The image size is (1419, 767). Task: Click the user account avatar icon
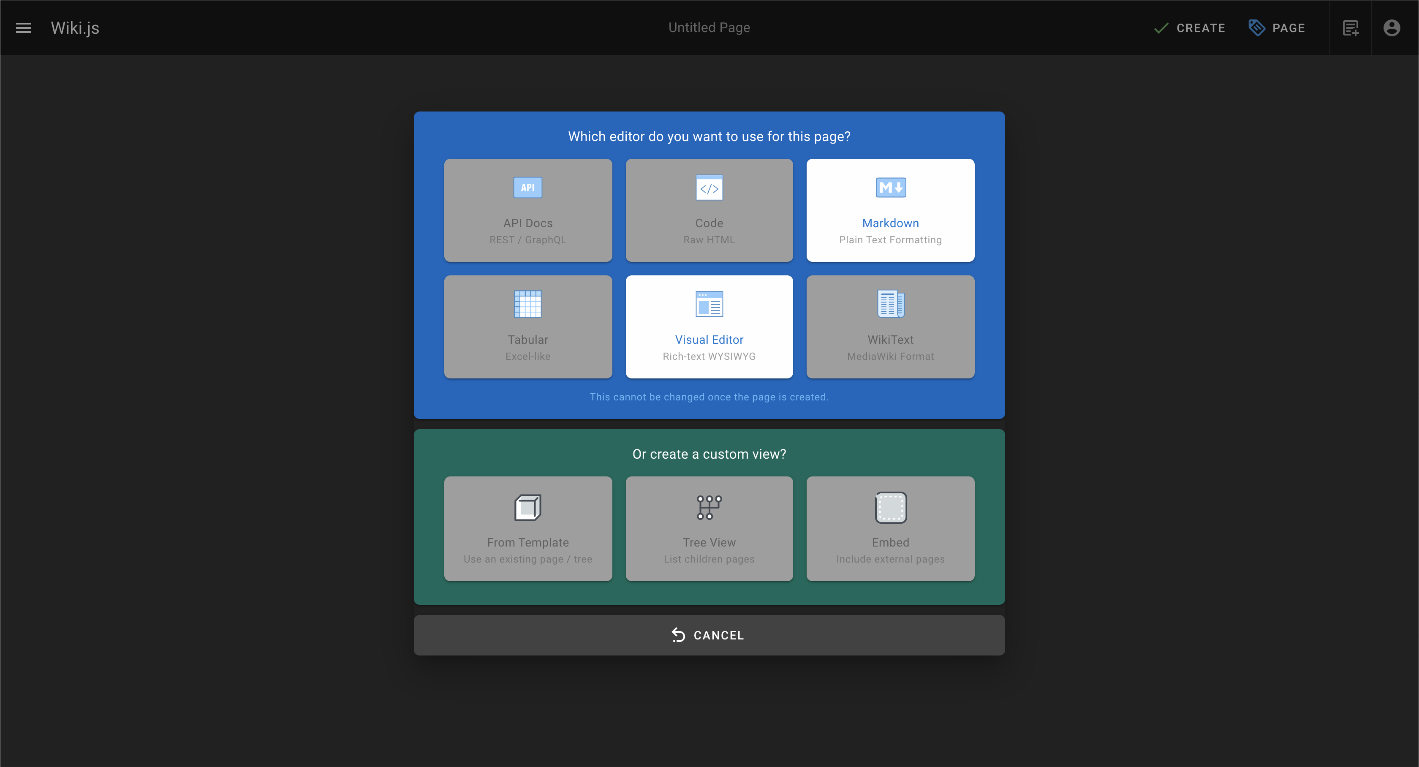pos(1392,27)
